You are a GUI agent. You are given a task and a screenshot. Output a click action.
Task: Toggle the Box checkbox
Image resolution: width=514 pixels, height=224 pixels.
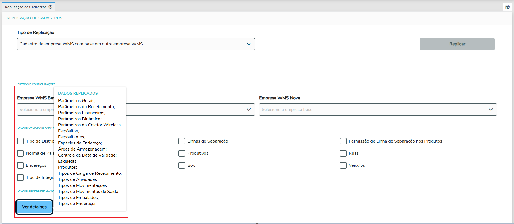point(182,165)
